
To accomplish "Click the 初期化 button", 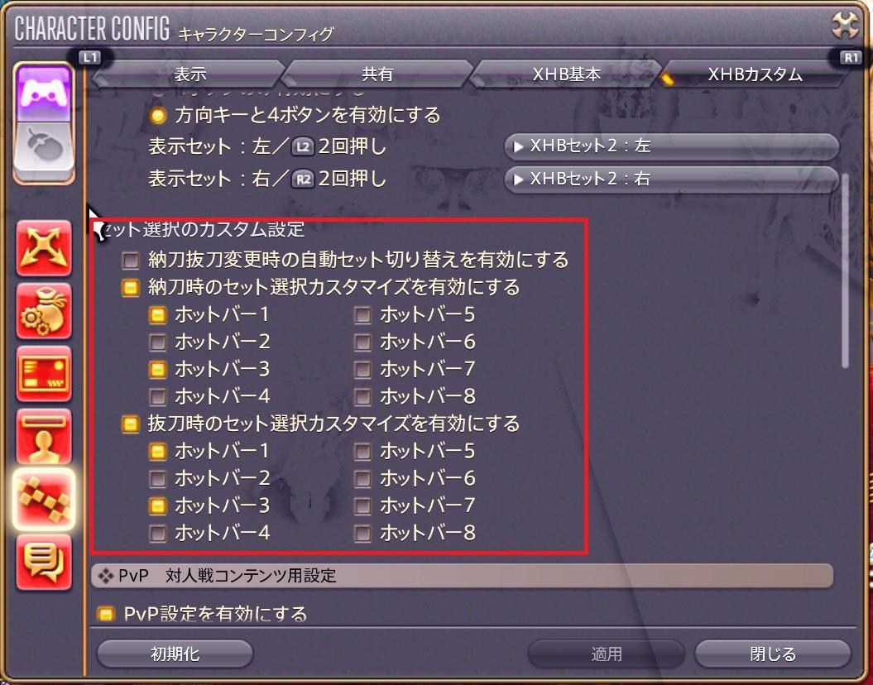I will coord(175,654).
